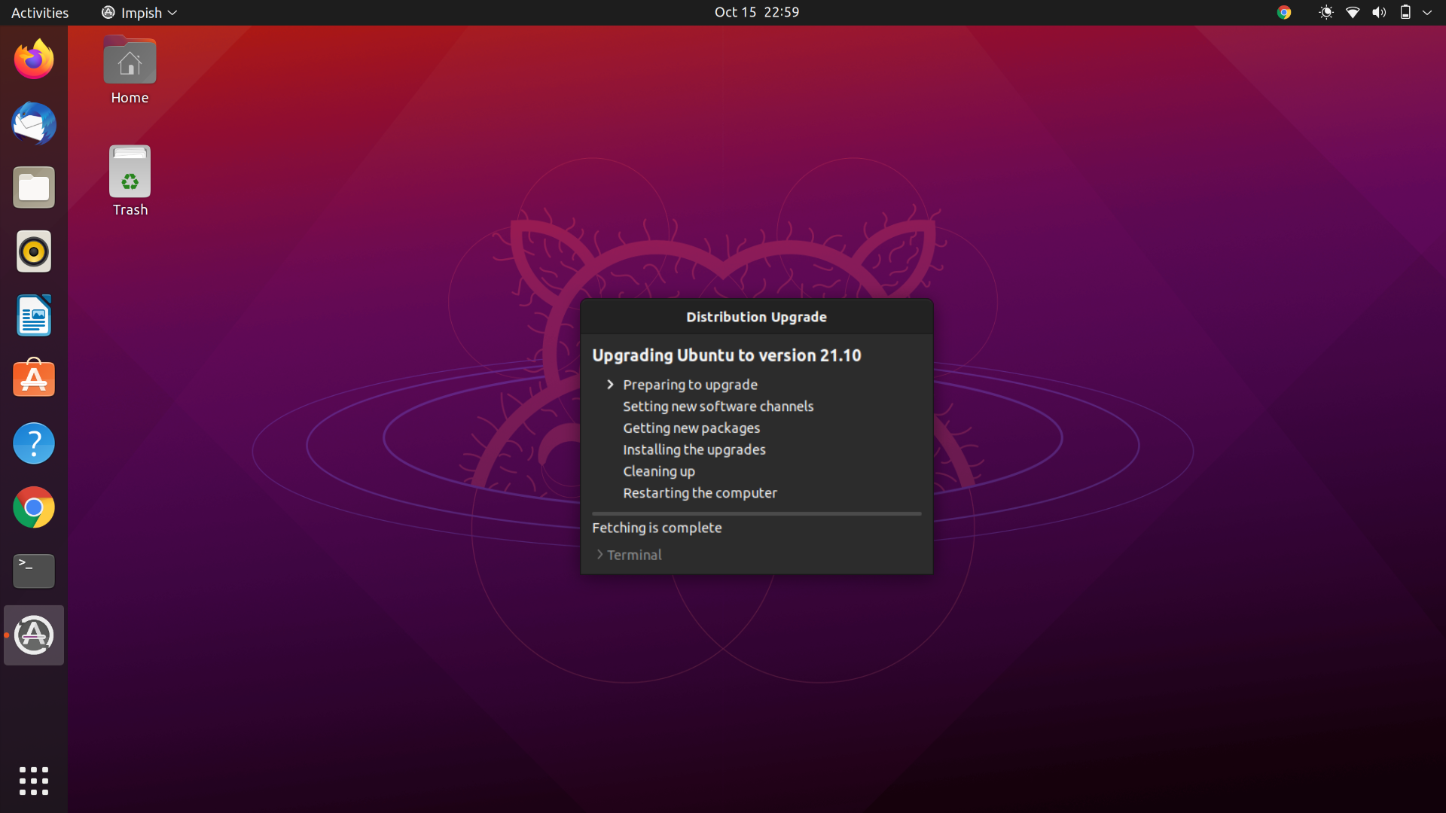Viewport: 1446px width, 813px height.
Task: Click the Chrome tray indicator icon
Action: click(x=1284, y=12)
